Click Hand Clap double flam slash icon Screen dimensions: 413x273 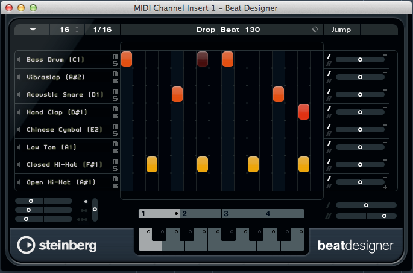point(329,116)
